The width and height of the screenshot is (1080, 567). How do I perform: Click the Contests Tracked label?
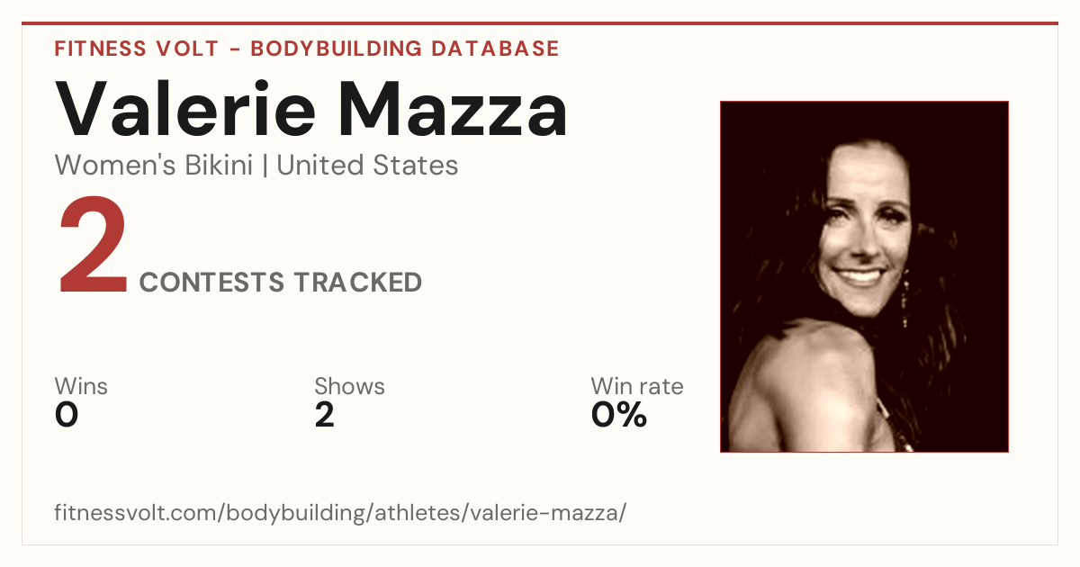click(x=281, y=283)
